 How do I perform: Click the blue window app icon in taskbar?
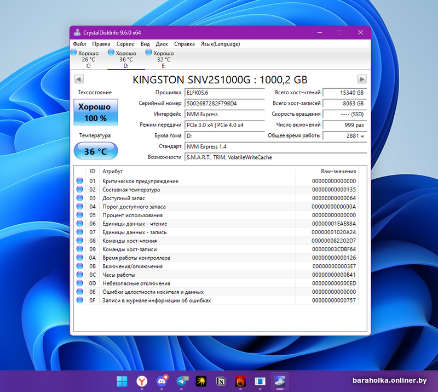click(260, 381)
